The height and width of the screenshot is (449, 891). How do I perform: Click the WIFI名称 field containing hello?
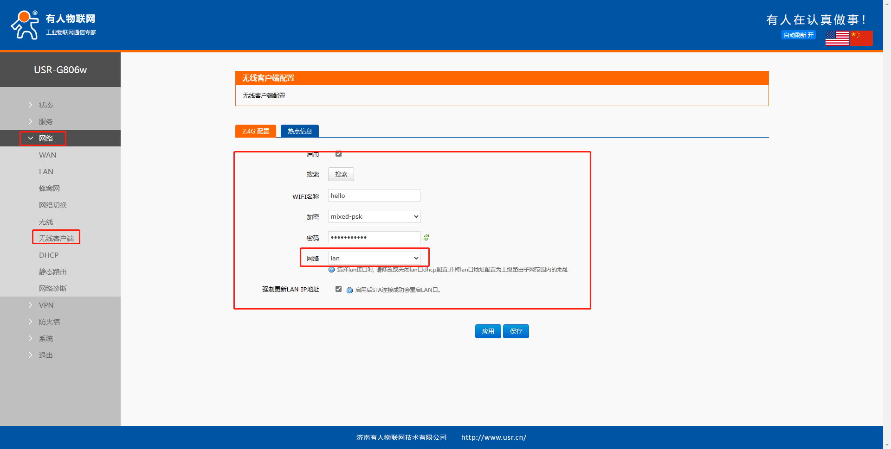tap(374, 196)
